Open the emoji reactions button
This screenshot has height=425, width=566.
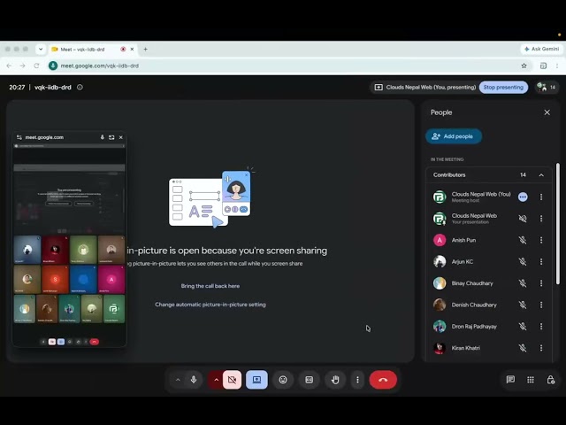(x=283, y=380)
